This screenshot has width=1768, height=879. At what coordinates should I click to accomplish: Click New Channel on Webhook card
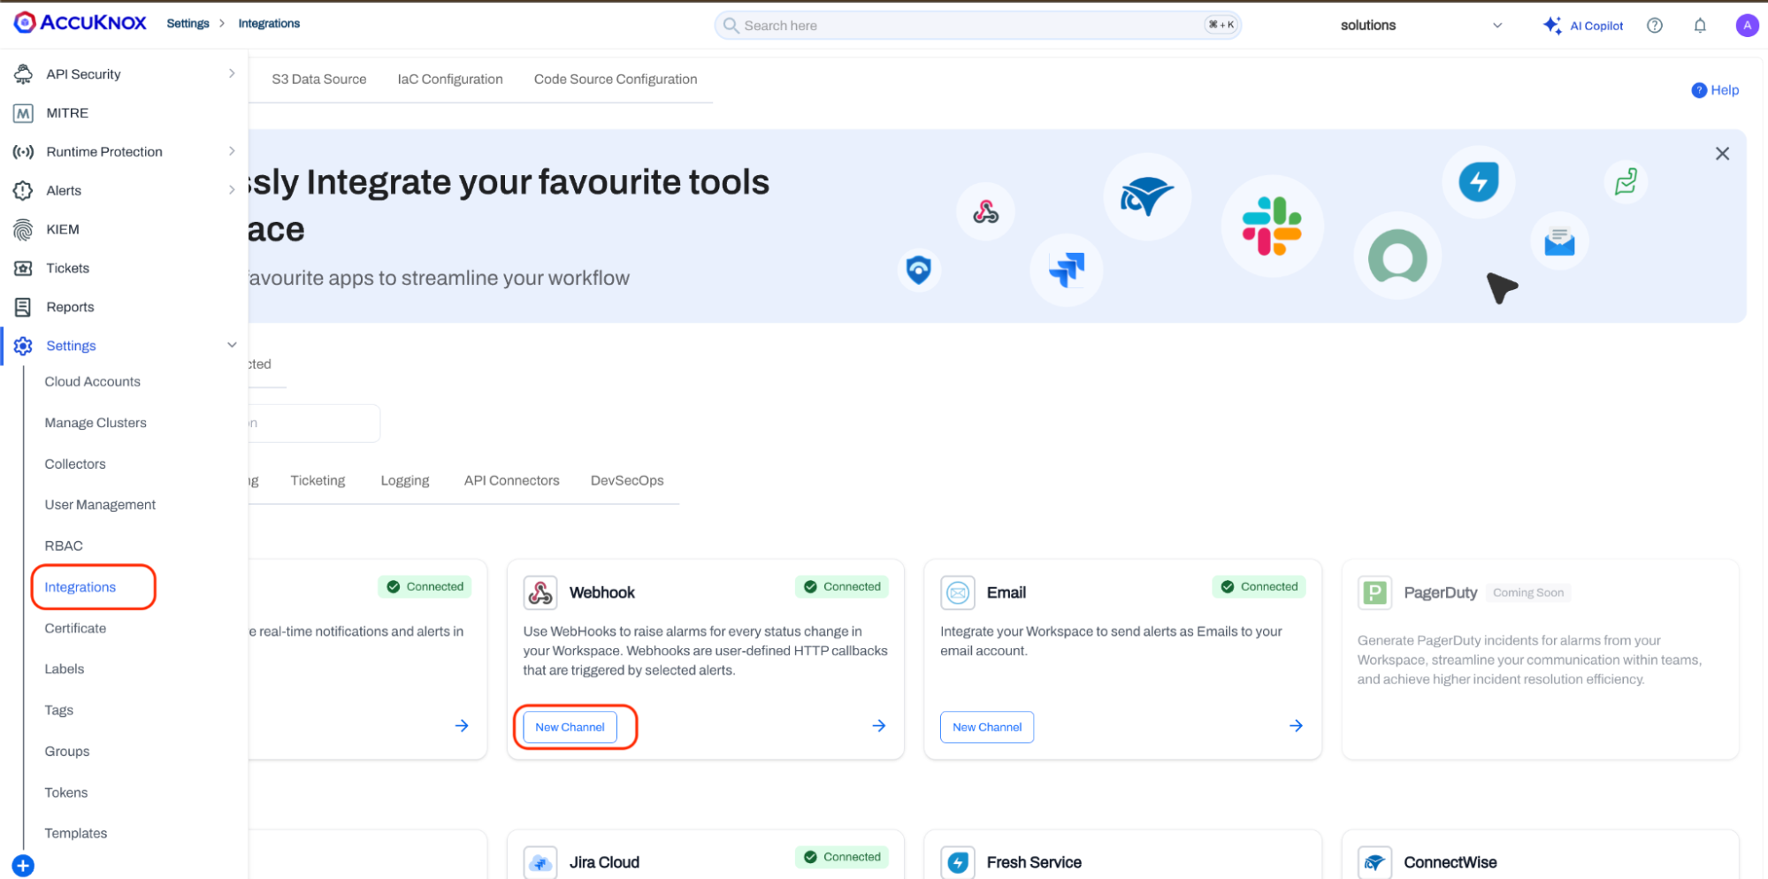[570, 727]
